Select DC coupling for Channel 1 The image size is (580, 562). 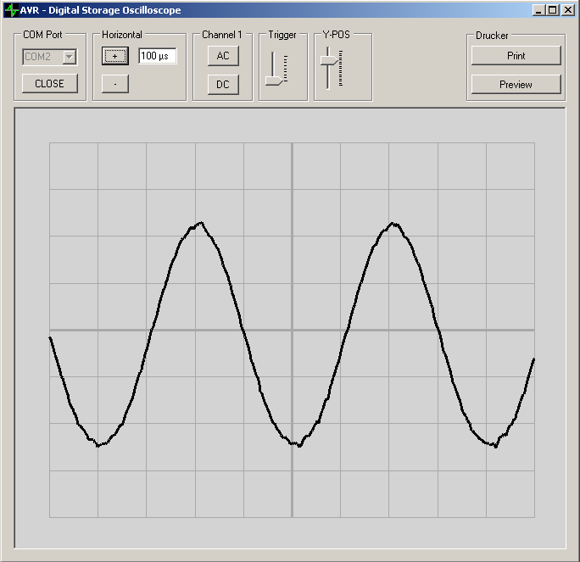(x=223, y=85)
